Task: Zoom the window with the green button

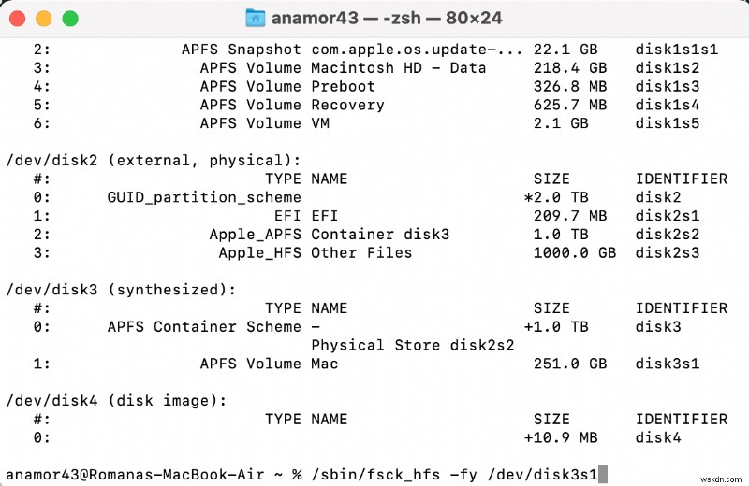Action: click(70, 18)
